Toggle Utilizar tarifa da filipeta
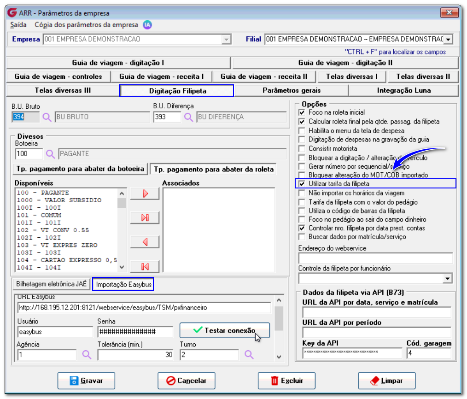This screenshot has width=467, height=399. 302,184
